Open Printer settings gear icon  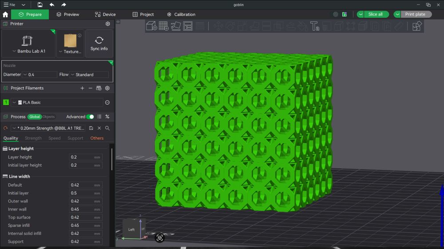(107, 24)
